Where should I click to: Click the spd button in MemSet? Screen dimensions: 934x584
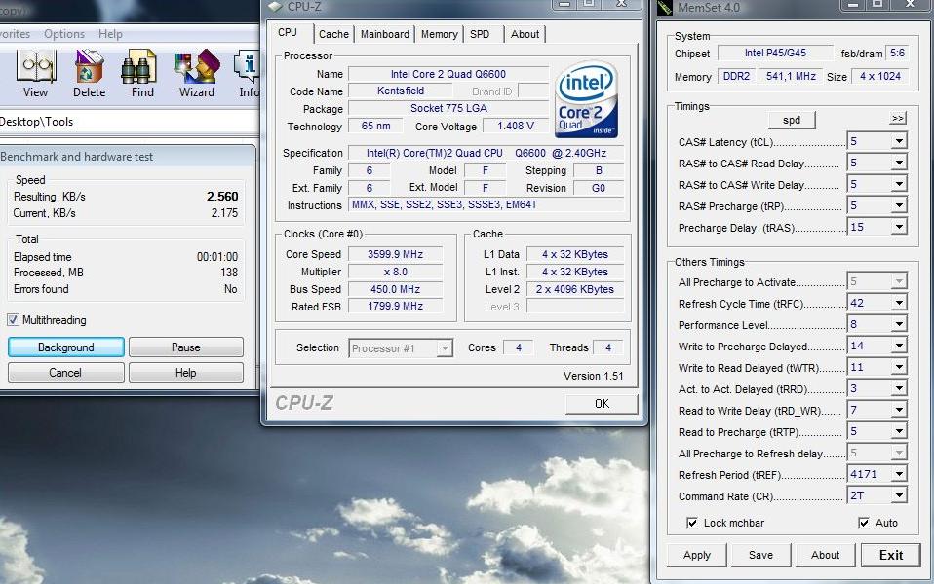pos(792,120)
